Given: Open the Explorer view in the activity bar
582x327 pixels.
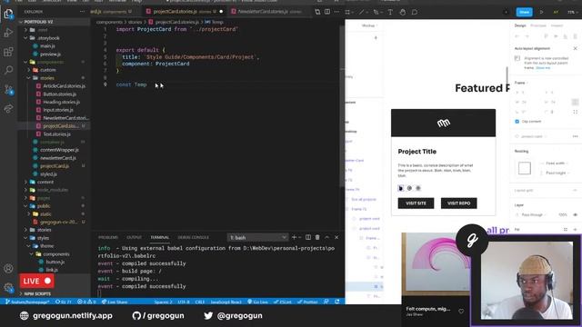Looking at the screenshot, I should tap(8, 15).
